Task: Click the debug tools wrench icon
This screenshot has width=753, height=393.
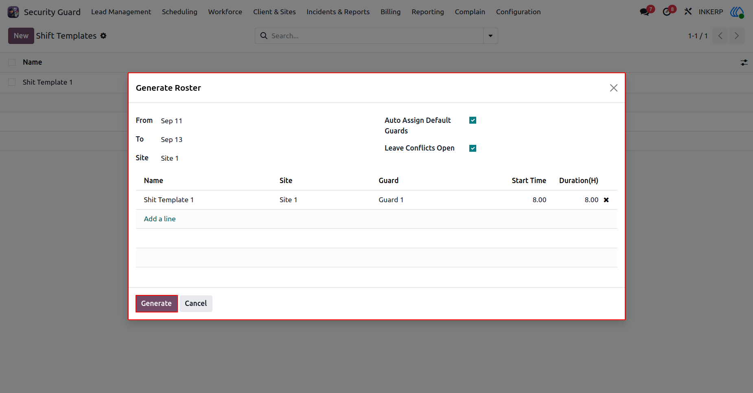Action: coord(688,12)
